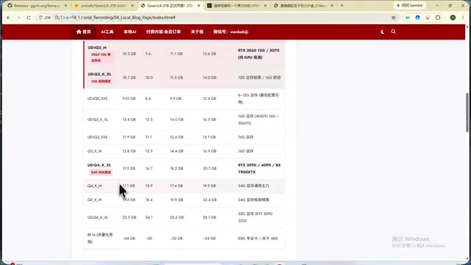Viewport: 471px width, 265px height.
Task: Open the Chrome three-dot menu
Action: coord(463,18)
